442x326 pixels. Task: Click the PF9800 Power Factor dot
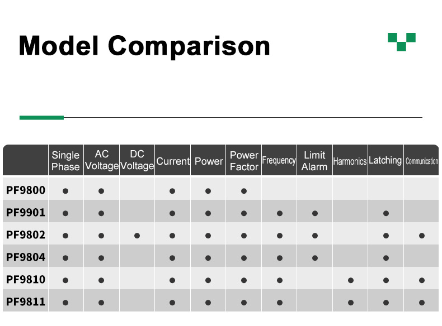(244, 191)
